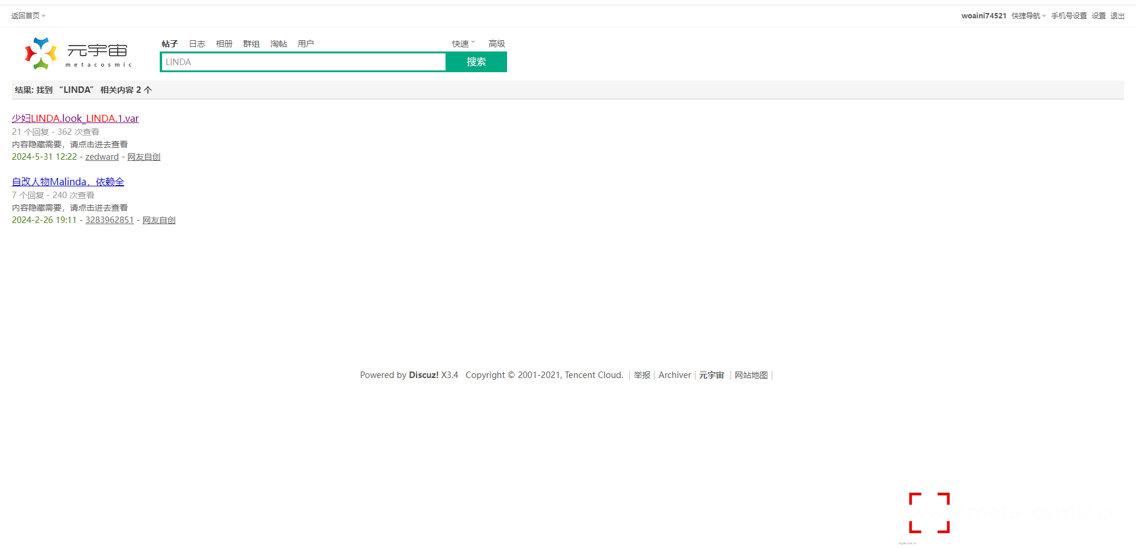The height and width of the screenshot is (549, 1136).
Task: Click the '7 个回复 - 240 次查看' text
Action: (53, 195)
